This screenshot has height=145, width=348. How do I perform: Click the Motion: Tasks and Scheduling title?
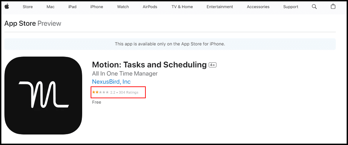click(x=149, y=65)
